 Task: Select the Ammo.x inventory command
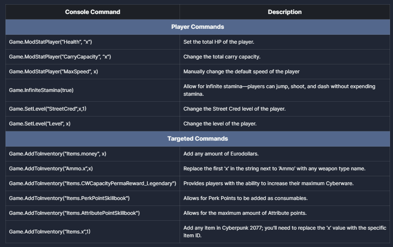point(51,169)
